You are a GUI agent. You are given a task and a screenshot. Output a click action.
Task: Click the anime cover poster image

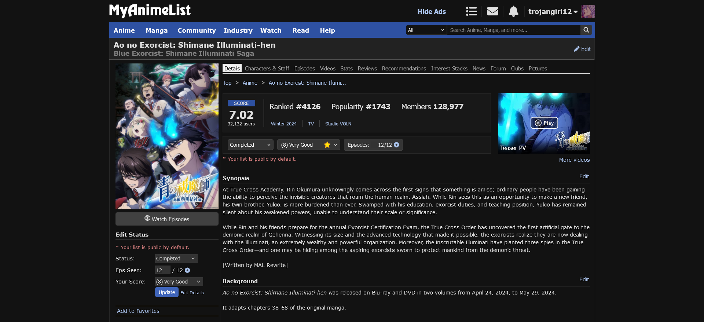tap(167, 136)
